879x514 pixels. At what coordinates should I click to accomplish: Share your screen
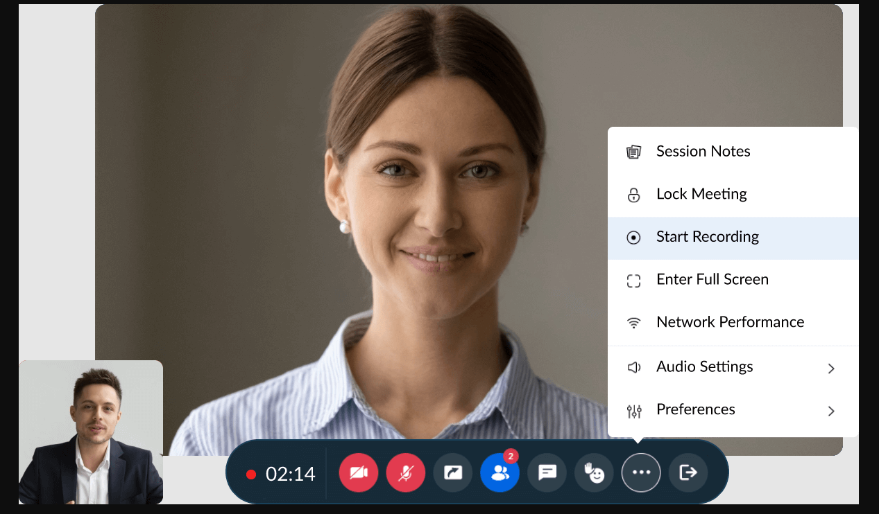click(452, 472)
